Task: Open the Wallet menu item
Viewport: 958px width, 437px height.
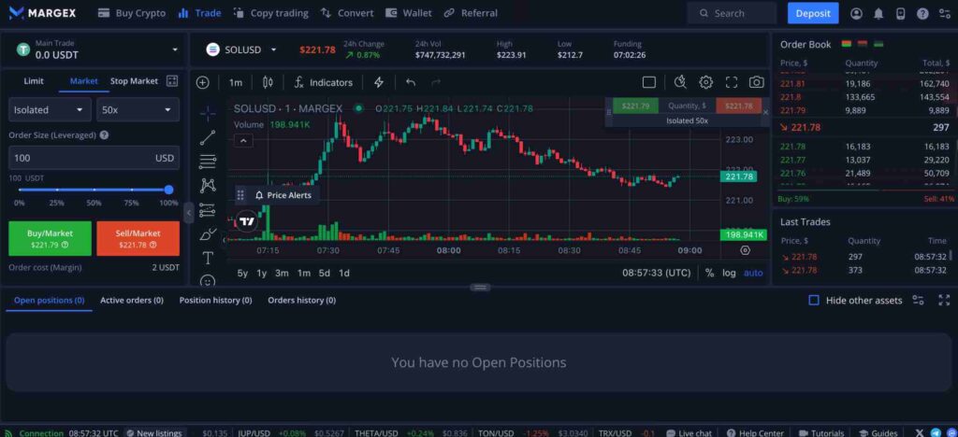Action: point(409,13)
